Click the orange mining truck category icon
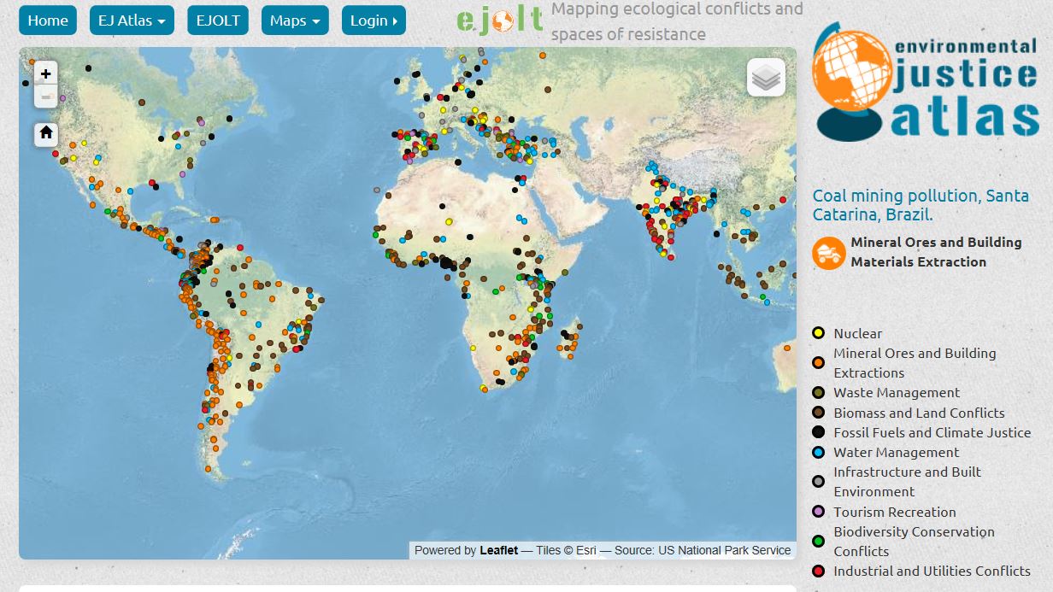The width and height of the screenshot is (1053, 592). 828,253
